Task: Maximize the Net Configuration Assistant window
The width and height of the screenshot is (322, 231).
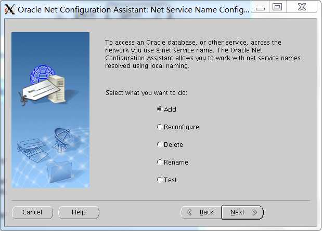Action: point(277,7)
